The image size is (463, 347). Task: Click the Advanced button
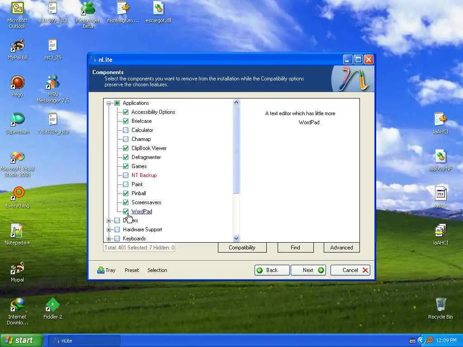coord(342,248)
